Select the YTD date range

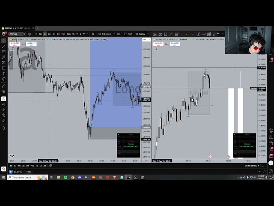click(32, 166)
